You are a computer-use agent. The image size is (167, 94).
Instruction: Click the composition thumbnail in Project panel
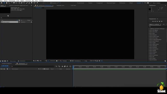pyautogui.click(x=5, y=10)
